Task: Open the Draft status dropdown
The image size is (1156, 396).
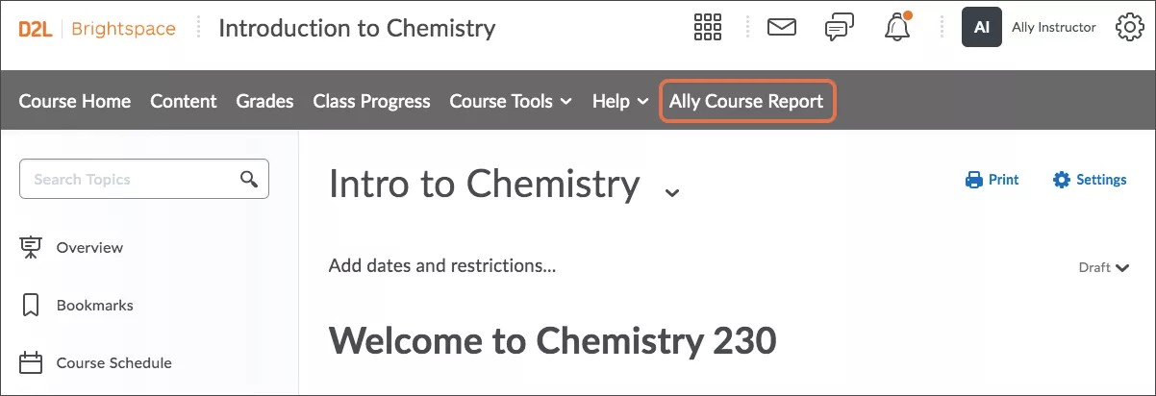Action: click(1104, 267)
